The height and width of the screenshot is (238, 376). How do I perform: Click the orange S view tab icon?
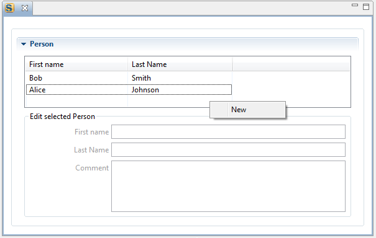(9, 8)
